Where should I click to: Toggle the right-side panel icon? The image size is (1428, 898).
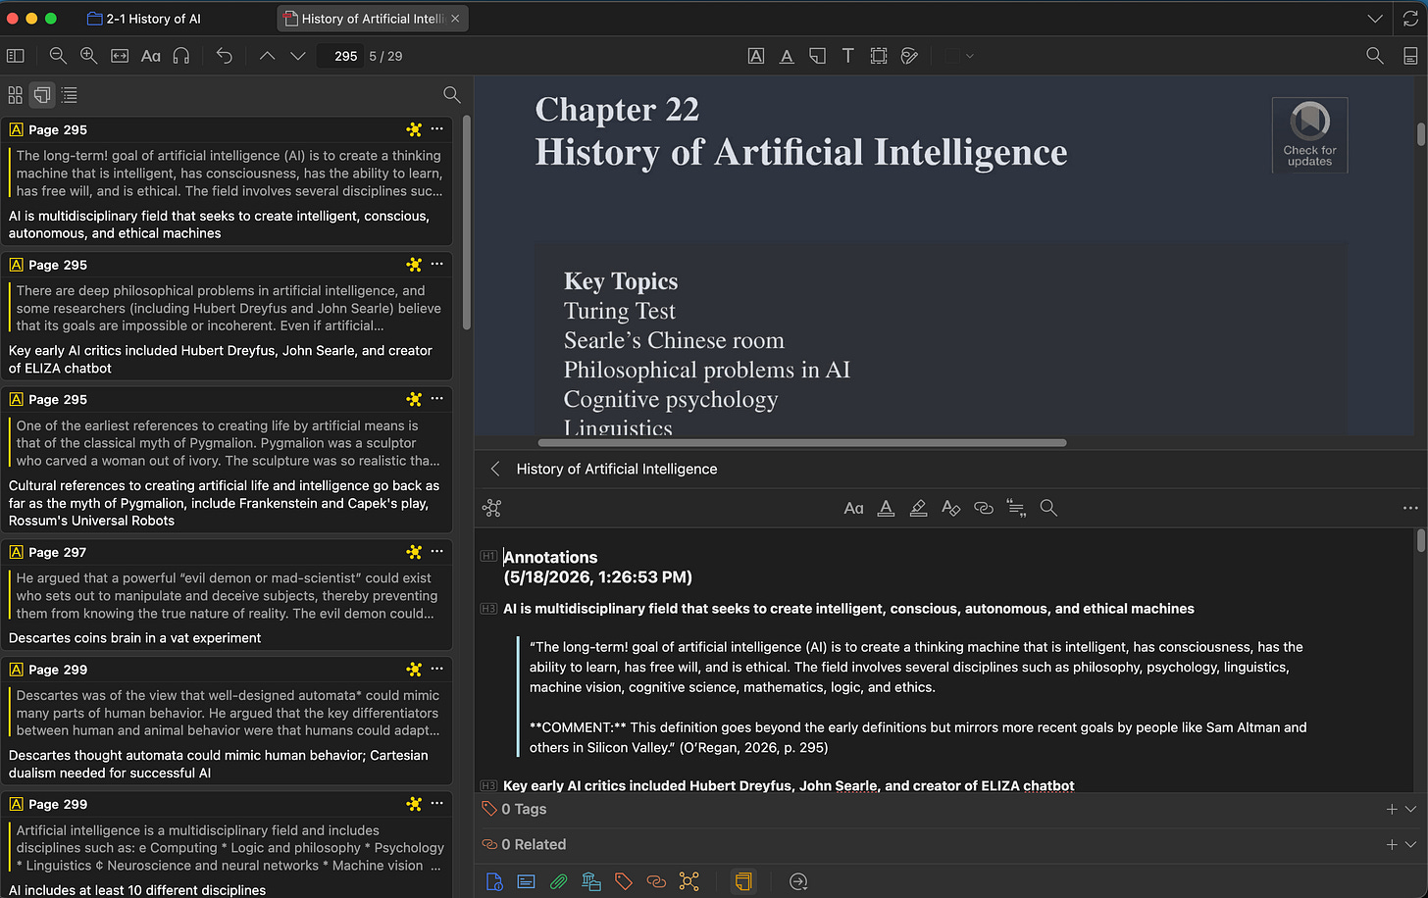(x=1410, y=56)
